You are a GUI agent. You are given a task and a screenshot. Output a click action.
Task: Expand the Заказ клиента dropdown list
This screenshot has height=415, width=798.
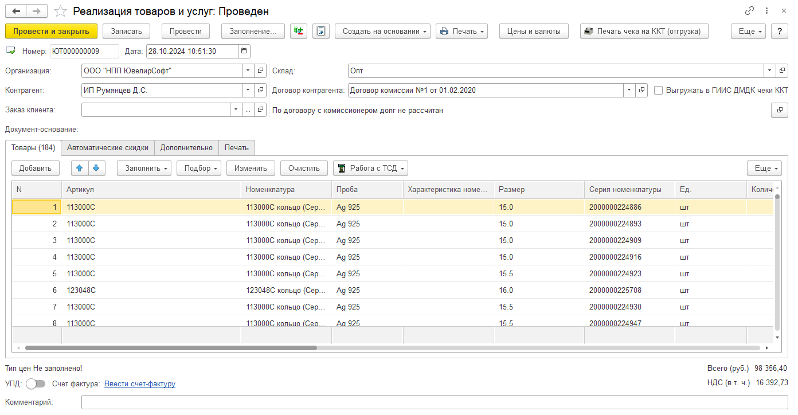(x=236, y=109)
